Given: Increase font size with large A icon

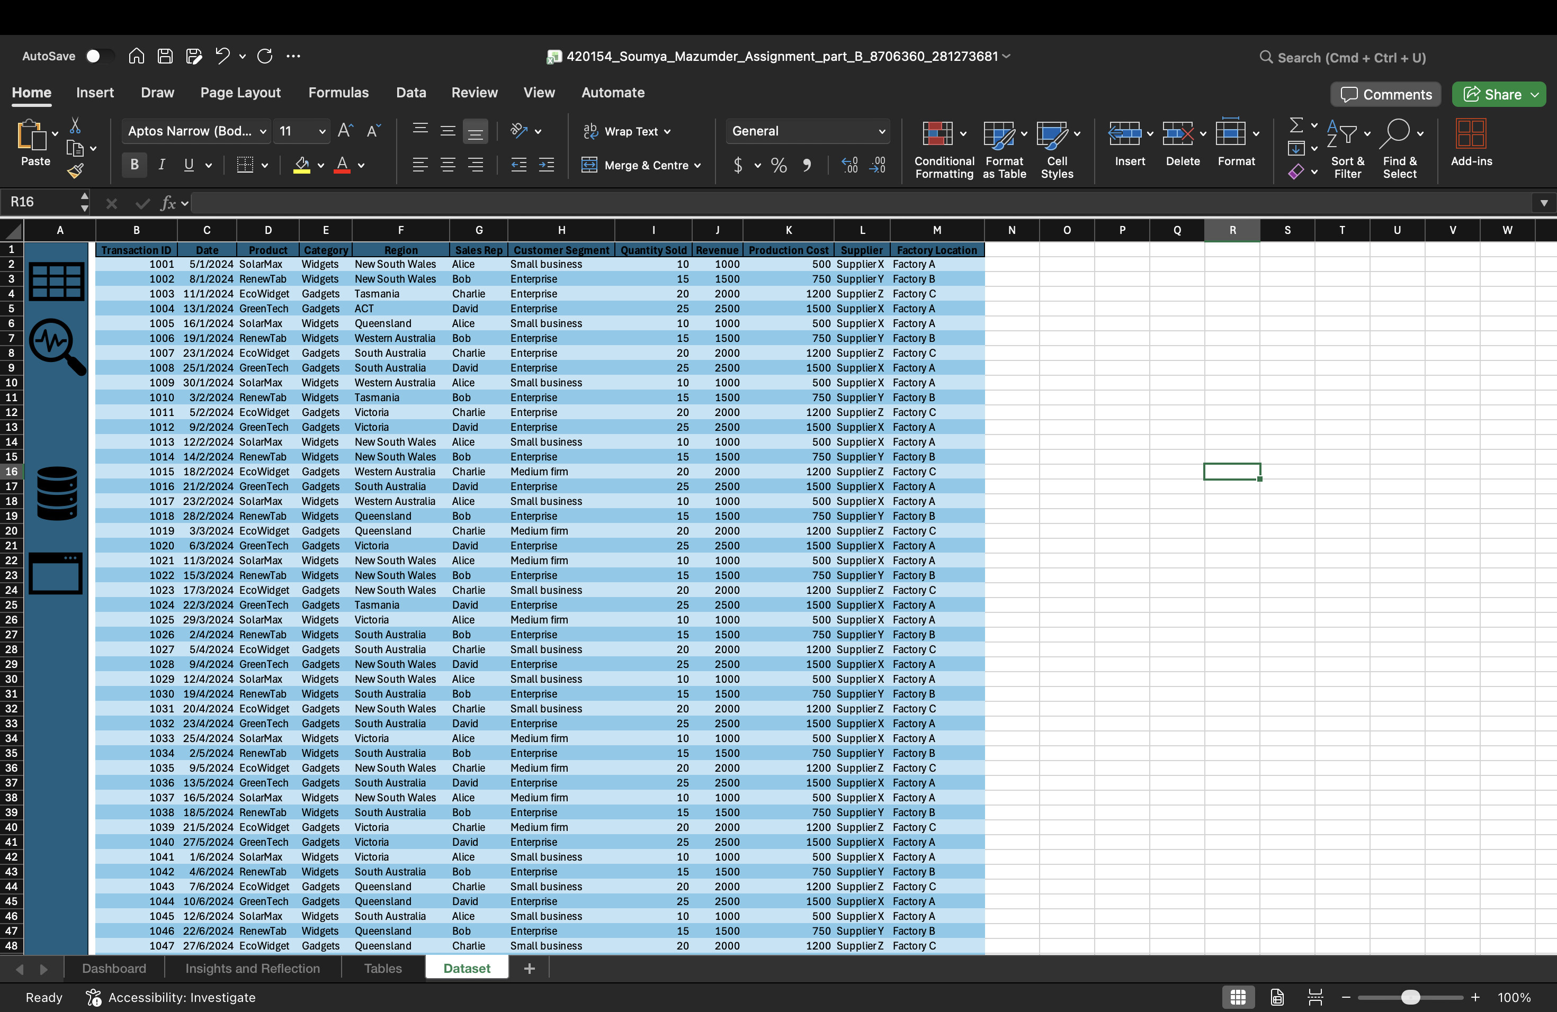Looking at the screenshot, I should 345,131.
